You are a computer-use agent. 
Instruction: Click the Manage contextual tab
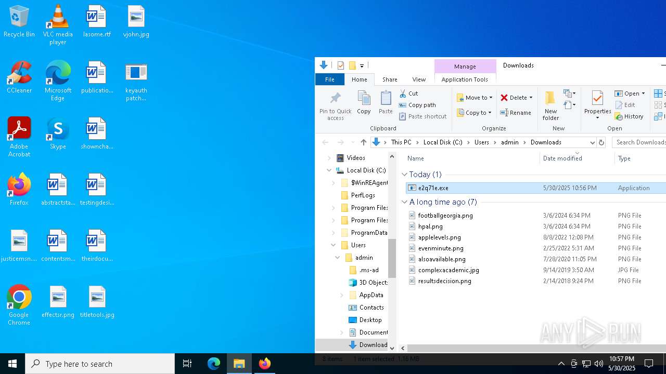(465, 66)
